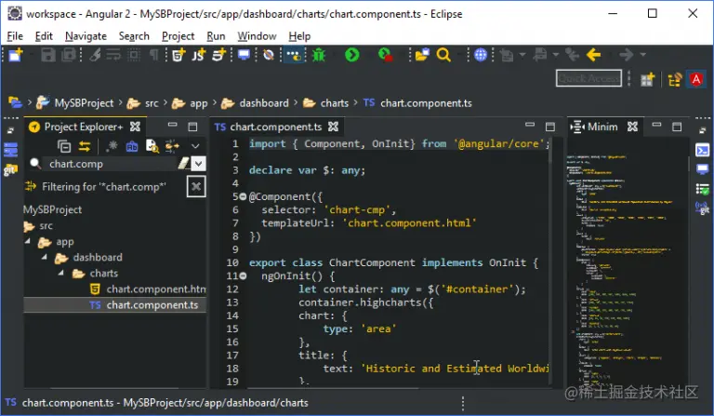Click the Save disk icon
714x416 pixels.
click(x=47, y=55)
